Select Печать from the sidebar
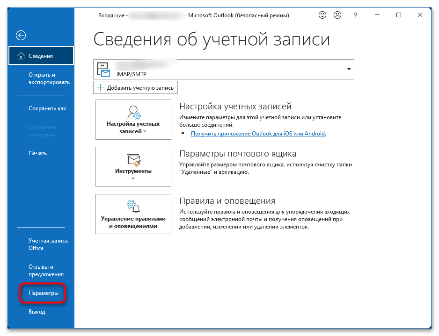 pos(37,153)
